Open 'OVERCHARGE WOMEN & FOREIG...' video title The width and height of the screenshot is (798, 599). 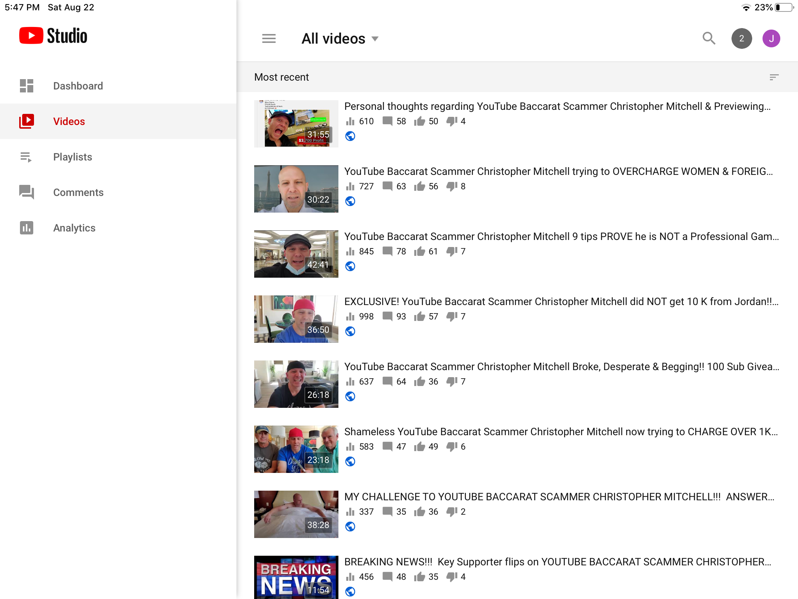pyautogui.click(x=559, y=172)
